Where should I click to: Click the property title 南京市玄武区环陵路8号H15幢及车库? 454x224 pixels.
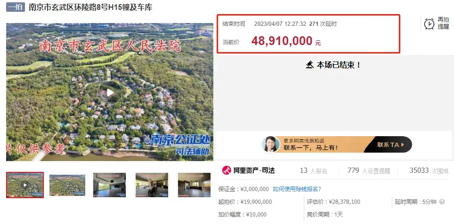(x=90, y=7)
